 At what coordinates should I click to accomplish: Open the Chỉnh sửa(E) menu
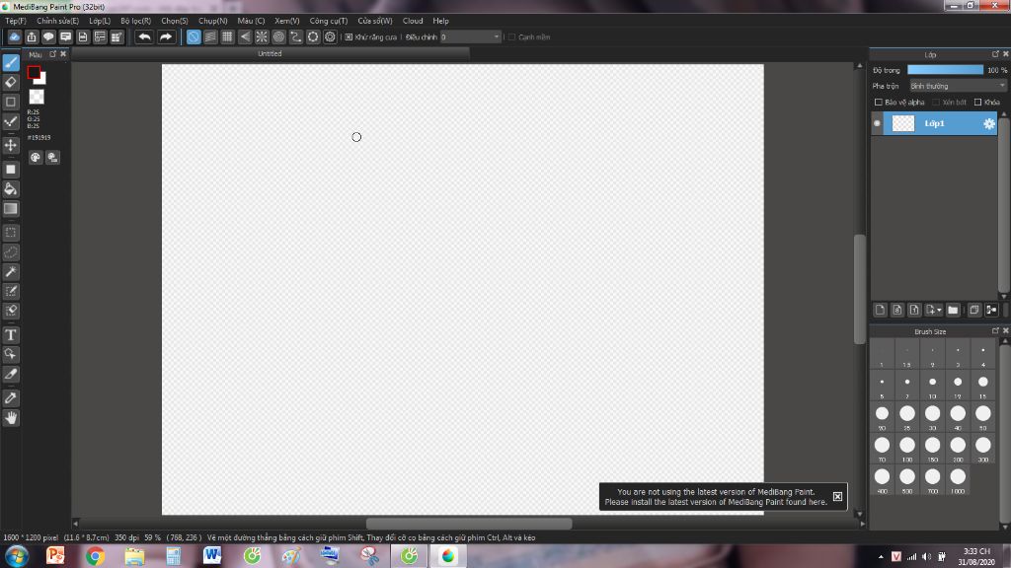click(x=57, y=21)
